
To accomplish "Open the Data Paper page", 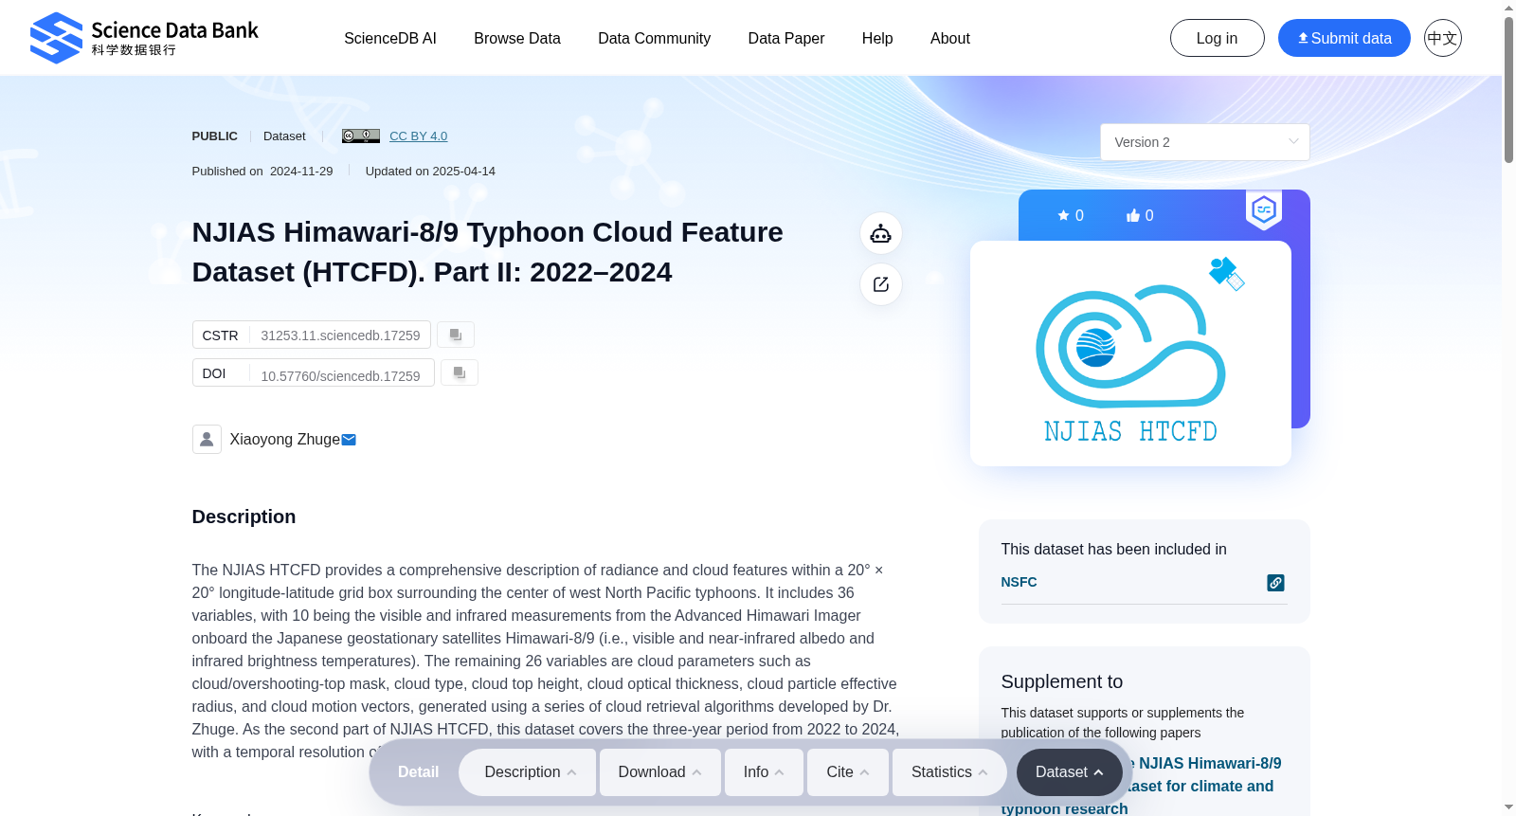I will (x=786, y=38).
